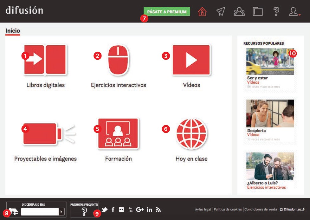
Task: Click the Vídeos label under play icon
Action: point(191,85)
